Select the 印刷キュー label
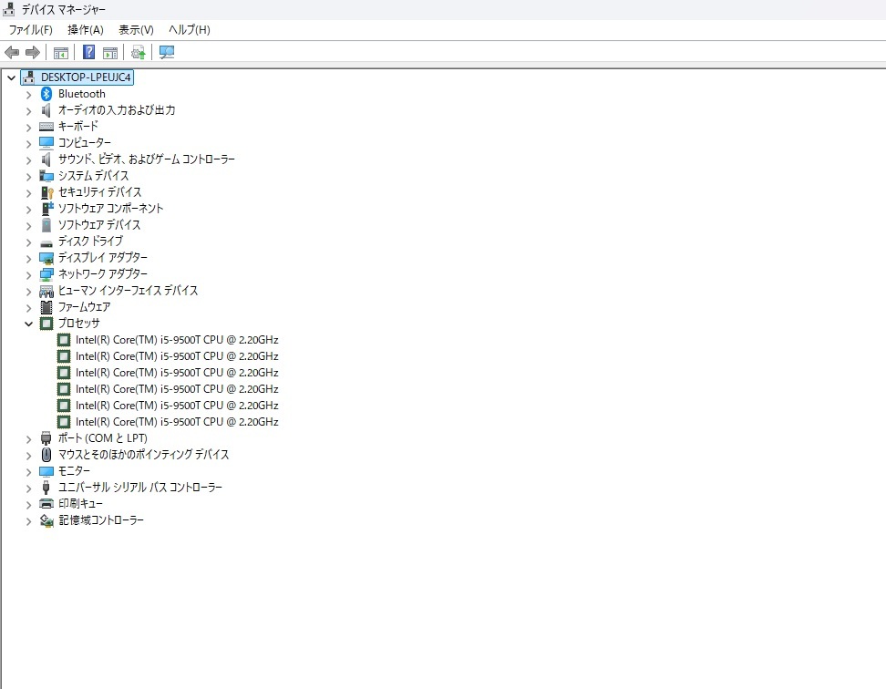886x689 pixels. (81, 504)
